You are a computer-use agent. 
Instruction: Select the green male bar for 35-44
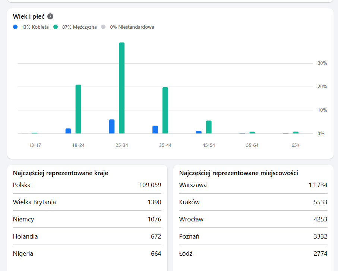click(165, 110)
